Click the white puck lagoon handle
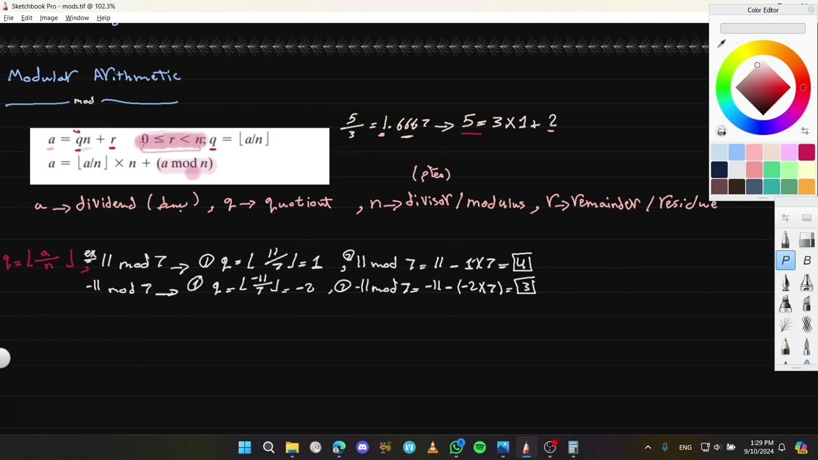Viewport: 818px width, 460px height. pos(3,358)
